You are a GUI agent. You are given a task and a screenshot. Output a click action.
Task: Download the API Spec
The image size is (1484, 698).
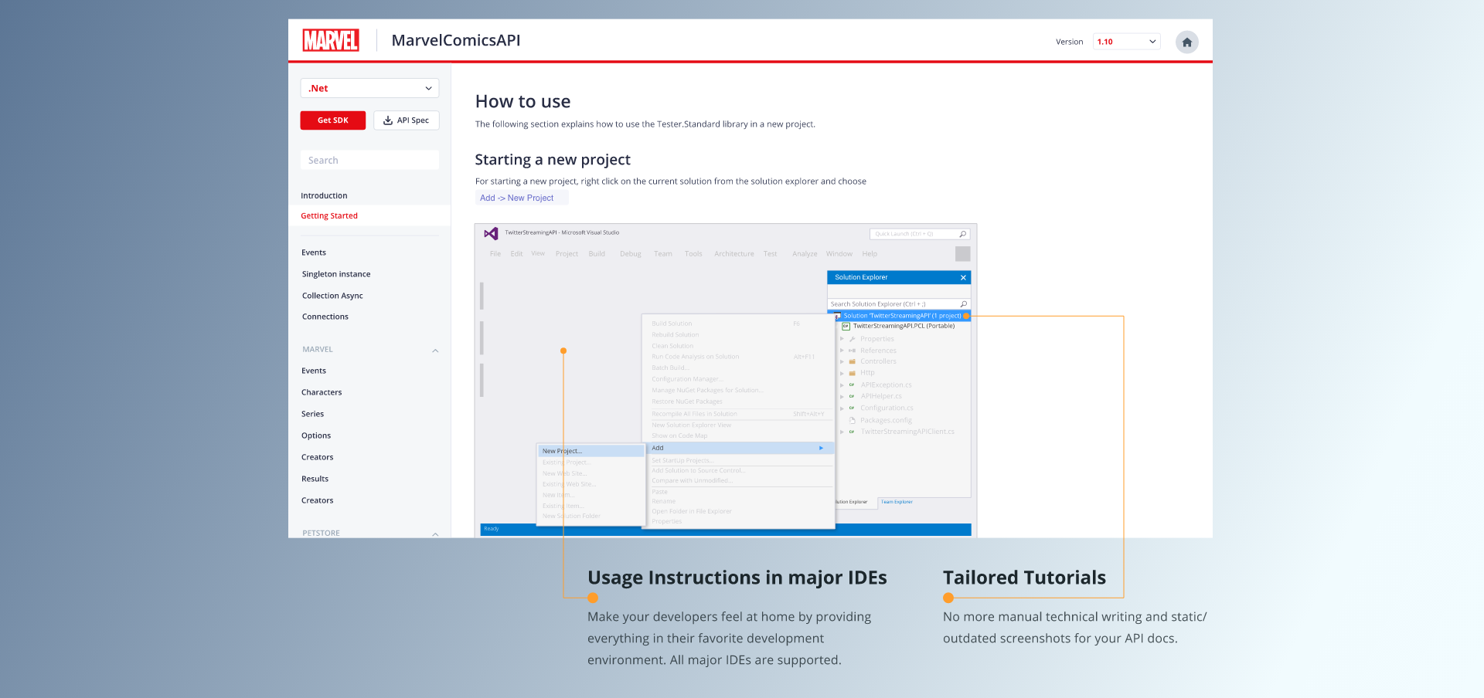pos(407,120)
